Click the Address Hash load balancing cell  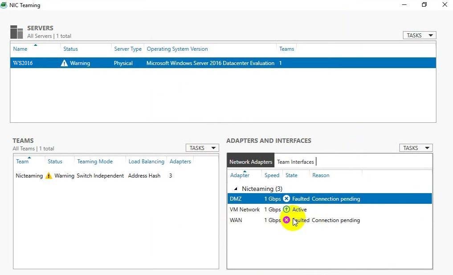point(144,175)
